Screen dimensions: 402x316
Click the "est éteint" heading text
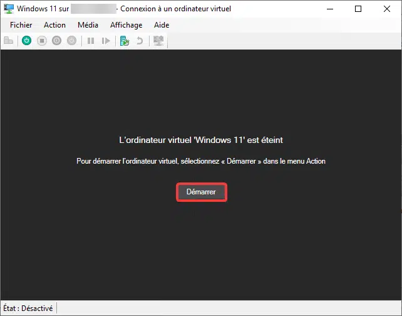pyautogui.click(x=201, y=140)
